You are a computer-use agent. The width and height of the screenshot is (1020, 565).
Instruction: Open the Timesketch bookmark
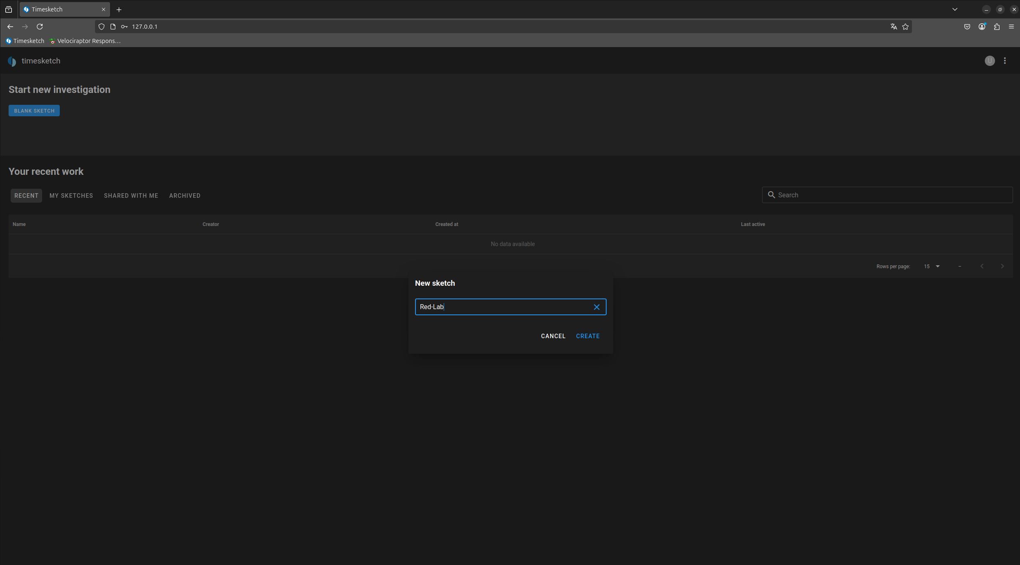[25, 41]
